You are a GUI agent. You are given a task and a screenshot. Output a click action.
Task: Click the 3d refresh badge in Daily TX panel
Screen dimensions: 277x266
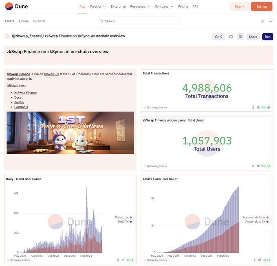coord(130,260)
